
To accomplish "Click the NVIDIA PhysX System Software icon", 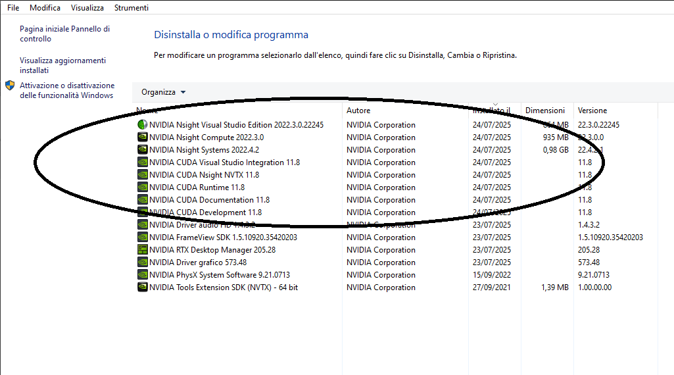I will click(x=142, y=274).
